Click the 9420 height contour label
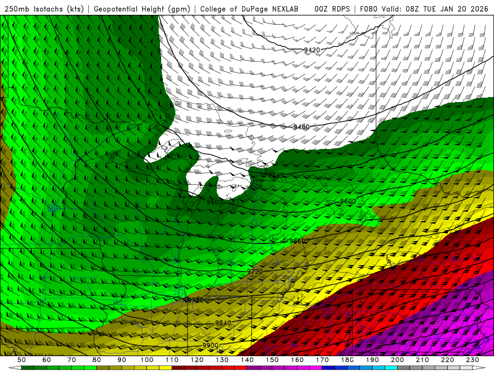This screenshot has width=494, height=371. [312, 50]
